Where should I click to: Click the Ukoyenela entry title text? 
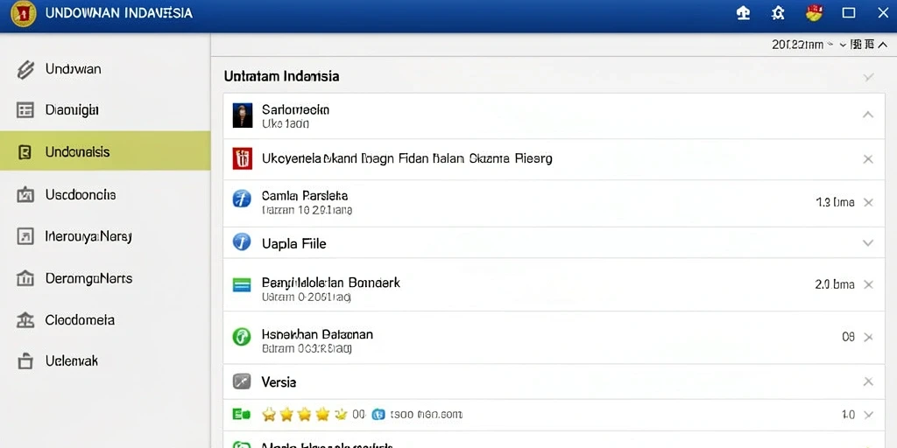pyautogui.click(x=406, y=158)
